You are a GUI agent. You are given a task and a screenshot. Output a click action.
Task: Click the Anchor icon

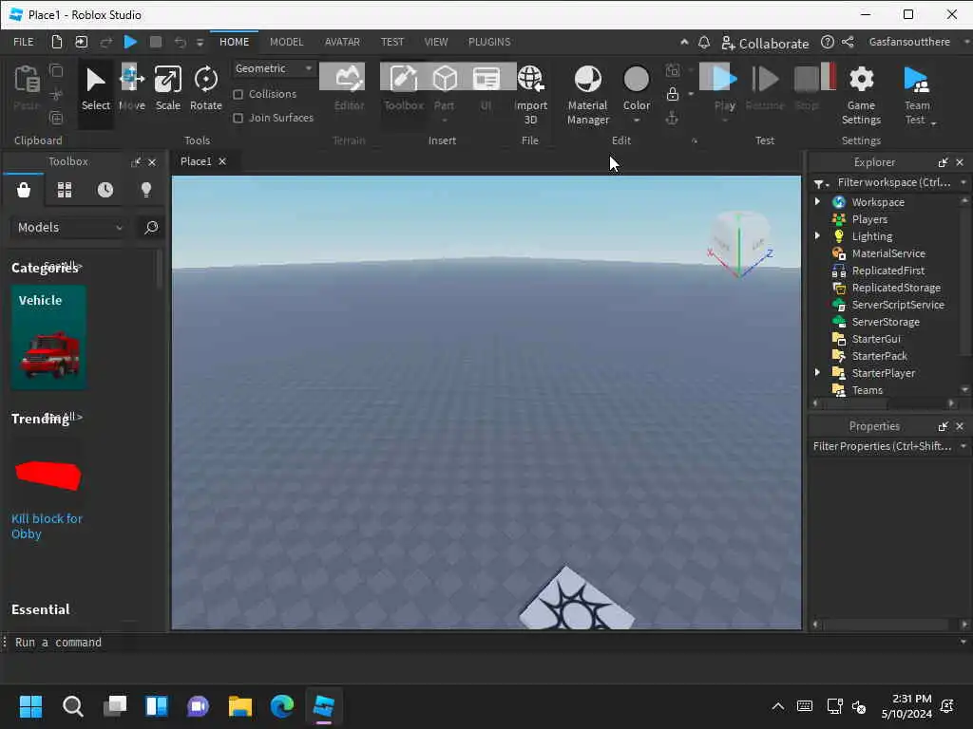coord(672,118)
